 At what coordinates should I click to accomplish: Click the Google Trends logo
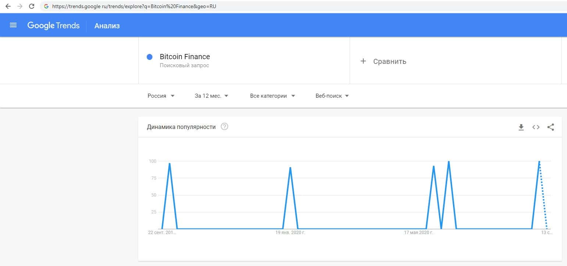[x=53, y=25]
